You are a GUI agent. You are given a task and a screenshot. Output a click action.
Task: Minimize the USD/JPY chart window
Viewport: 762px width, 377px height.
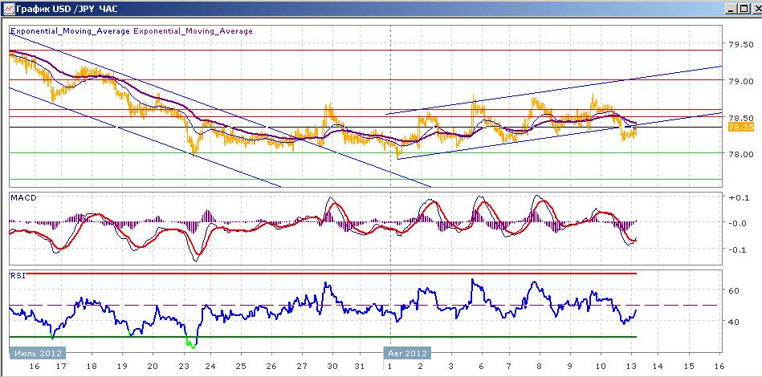[731, 9]
